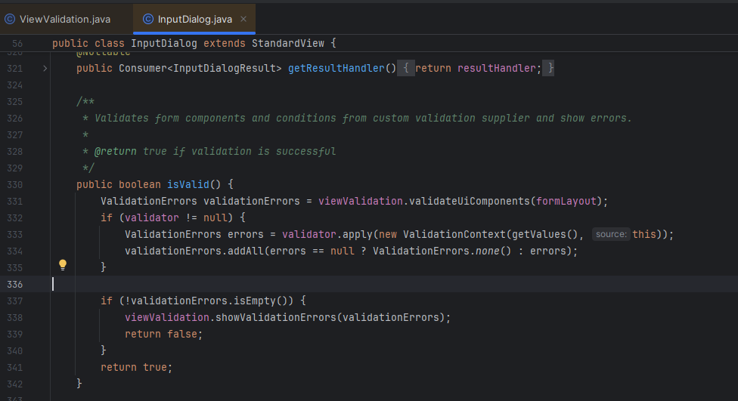Click 'ValidationContext' constructor call

click(x=454, y=234)
